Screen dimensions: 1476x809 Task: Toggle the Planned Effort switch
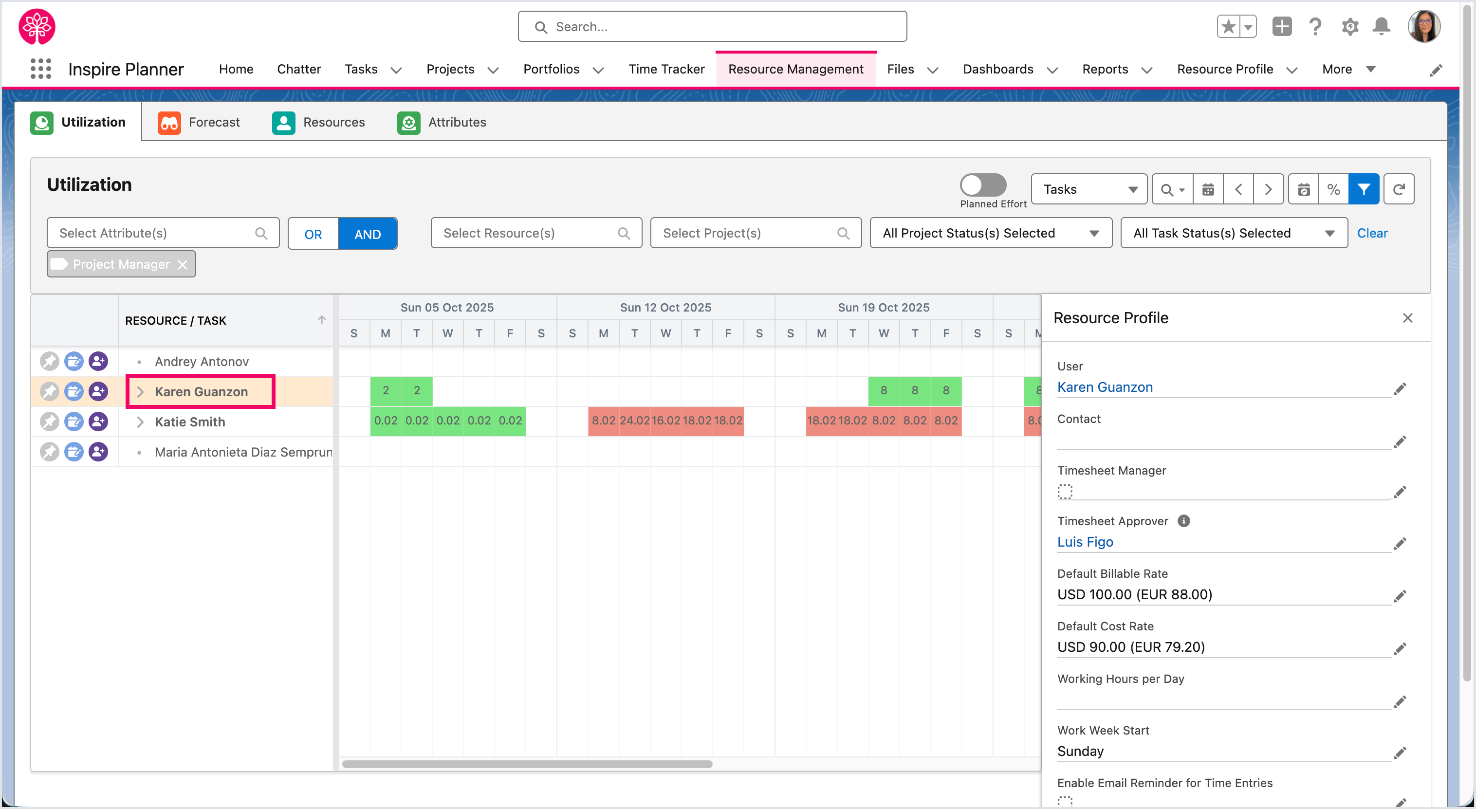click(x=983, y=185)
